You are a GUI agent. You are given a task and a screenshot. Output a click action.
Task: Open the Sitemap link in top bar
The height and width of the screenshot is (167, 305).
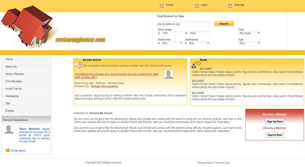[239, 5]
